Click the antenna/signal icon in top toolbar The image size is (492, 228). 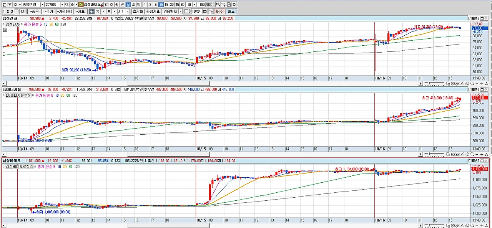[10, 4]
